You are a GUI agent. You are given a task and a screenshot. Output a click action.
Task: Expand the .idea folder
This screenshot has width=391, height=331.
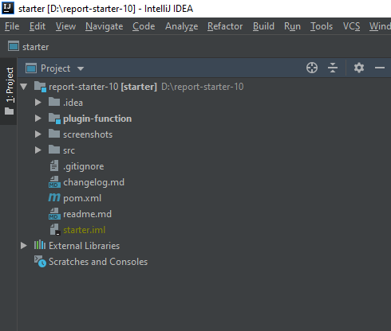[x=38, y=103]
